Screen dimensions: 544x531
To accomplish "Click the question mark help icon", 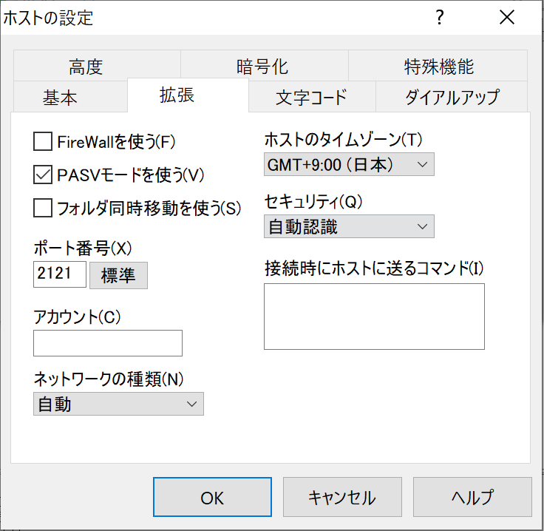I will click(440, 17).
